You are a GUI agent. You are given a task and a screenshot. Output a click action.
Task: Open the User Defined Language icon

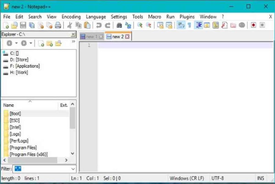click(x=207, y=25)
